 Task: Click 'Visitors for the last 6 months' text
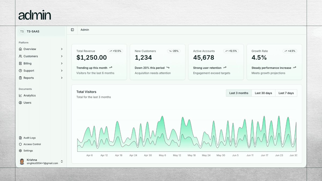coord(95,73)
